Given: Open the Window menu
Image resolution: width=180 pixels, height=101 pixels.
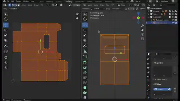Looking at the screenshot, I should (x=26, y=1).
